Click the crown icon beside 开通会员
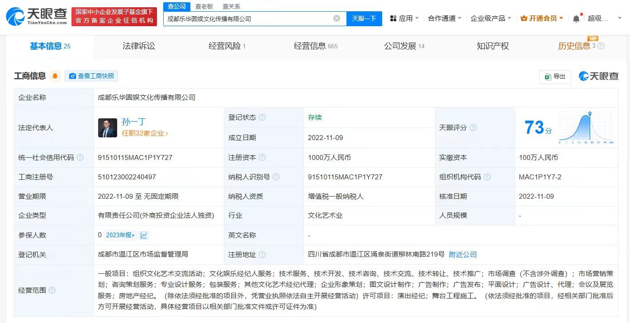This screenshot has height=323, width=630. [523, 18]
